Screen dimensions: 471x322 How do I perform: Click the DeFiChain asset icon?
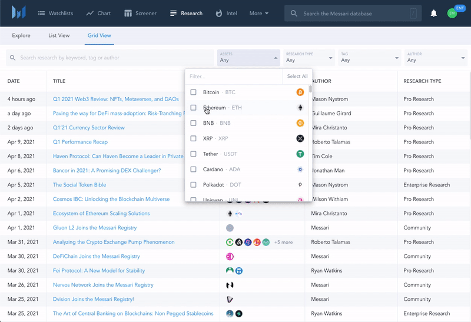pyautogui.click(x=230, y=257)
